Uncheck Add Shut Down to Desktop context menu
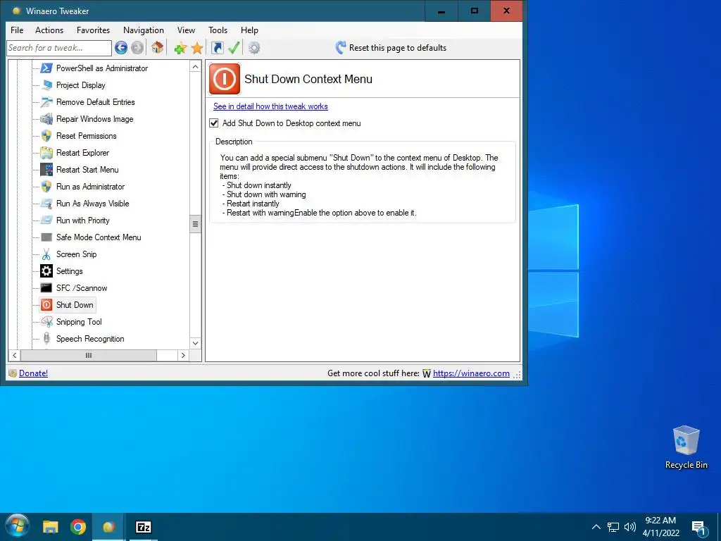Screen dimensions: 721x541 [x=214, y=123]
